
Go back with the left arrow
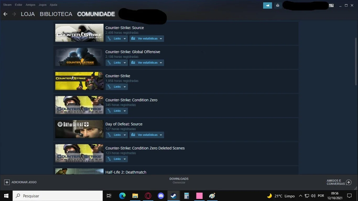5,14
